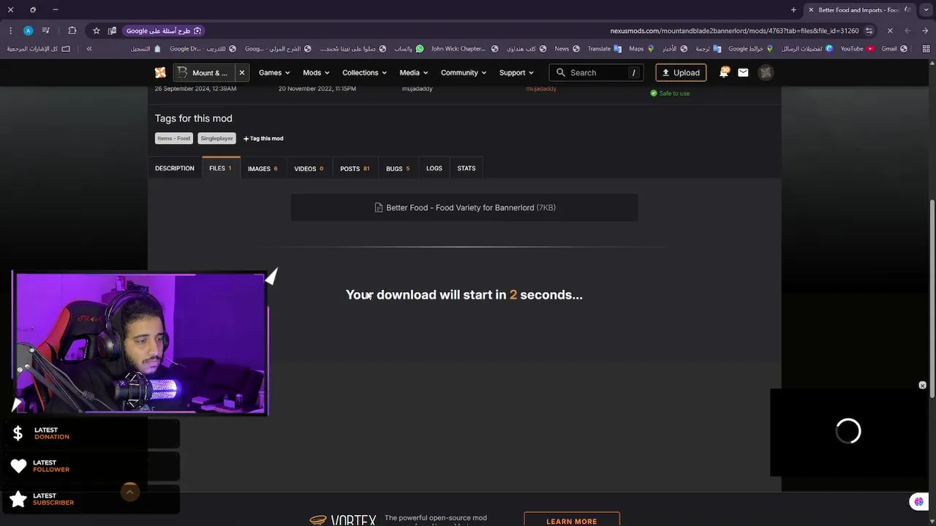The image size is (936, 526).
Task: Bookmark this page with the star icon
Action: coord(96,31)
